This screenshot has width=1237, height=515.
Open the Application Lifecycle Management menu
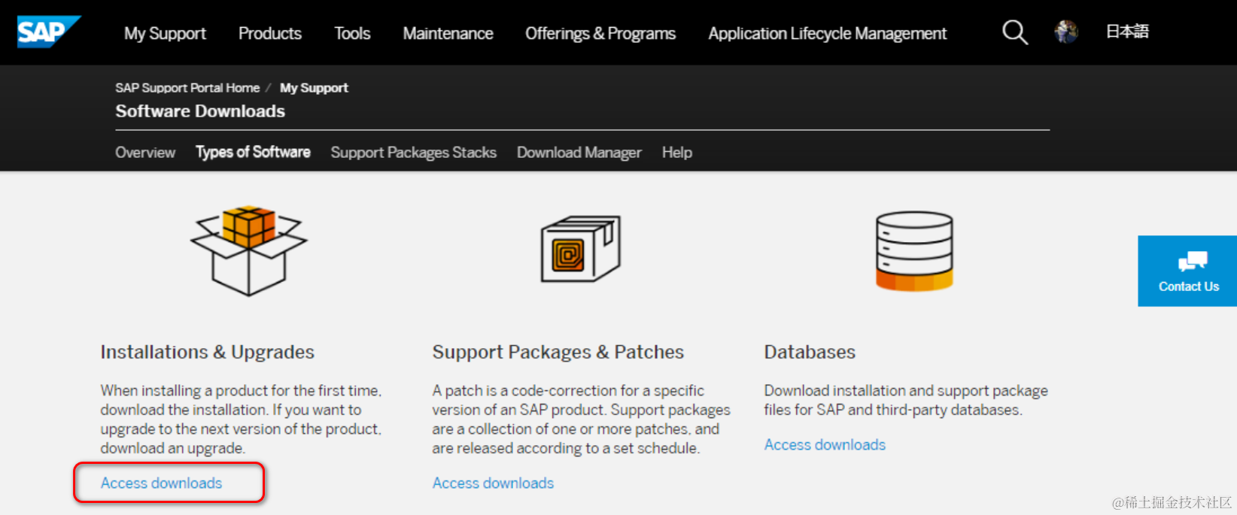click(827, 33)
